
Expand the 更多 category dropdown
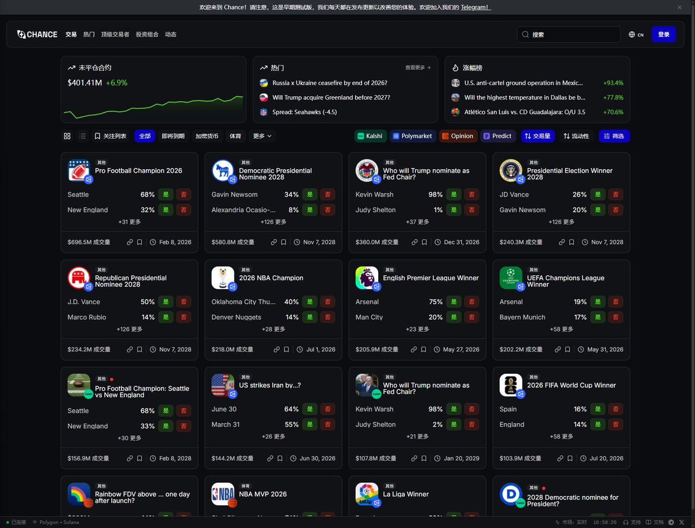click(262, 136)
